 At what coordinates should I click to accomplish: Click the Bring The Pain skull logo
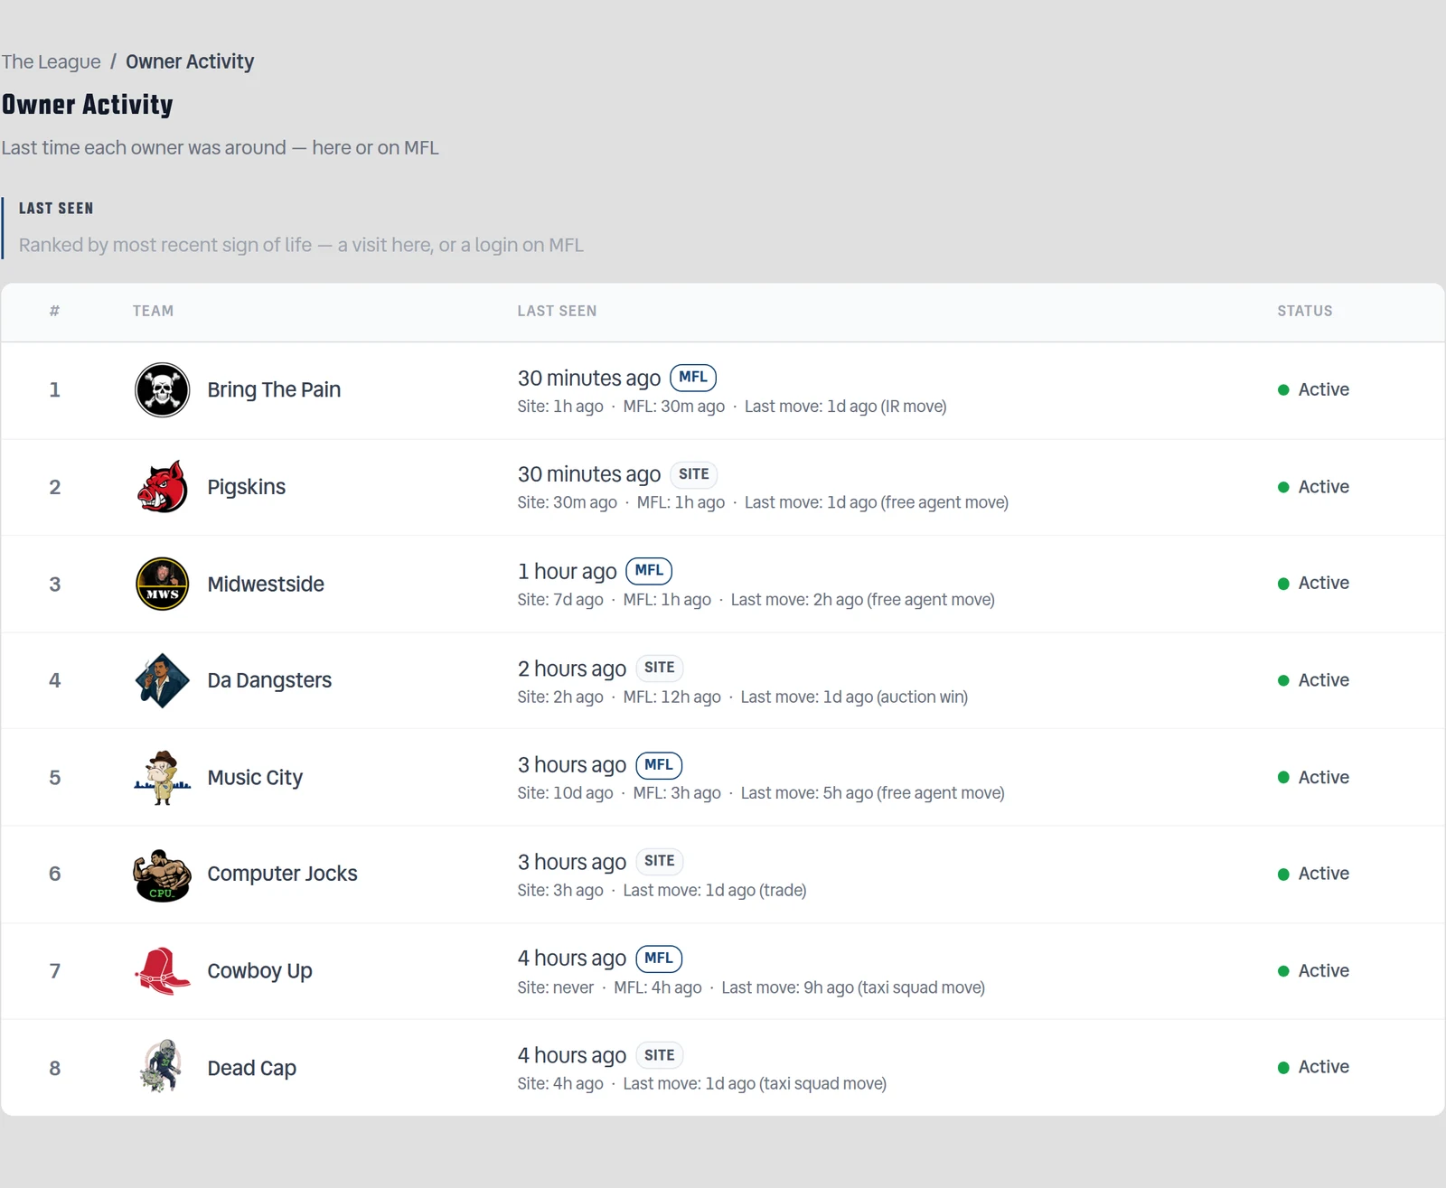click(x=162, y=389)
